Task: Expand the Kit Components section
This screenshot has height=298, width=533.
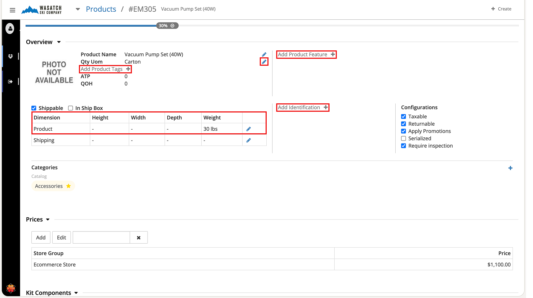Action: pos(76,293)
